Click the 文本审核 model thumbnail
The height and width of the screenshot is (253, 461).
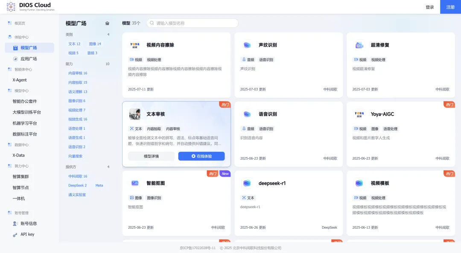[135, 114]
